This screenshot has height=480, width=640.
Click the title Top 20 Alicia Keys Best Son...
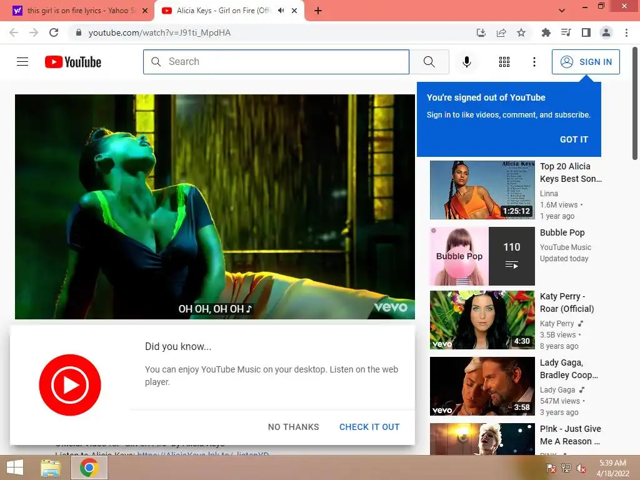571,172
